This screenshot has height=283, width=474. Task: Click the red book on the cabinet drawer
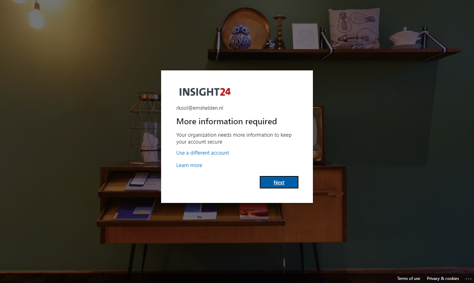[254, 211]
